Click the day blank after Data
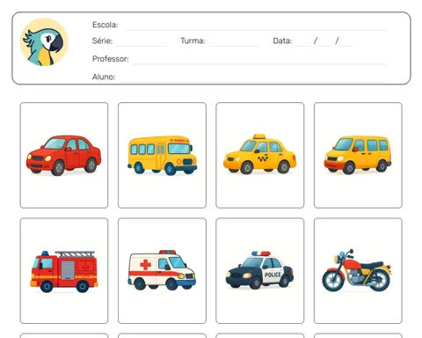 click(302, 46)
